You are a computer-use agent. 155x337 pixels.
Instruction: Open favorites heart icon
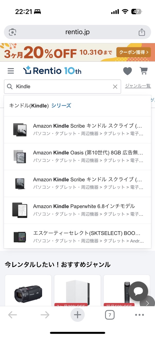(127, 71)
